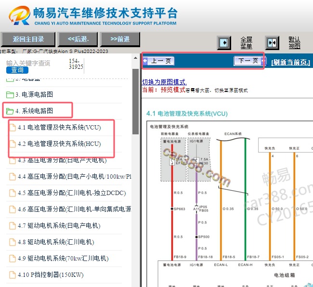Click document icon beside 4.5 item
Image resolution: width=313 pixels, height=287 pixels.
click(13, 193)
